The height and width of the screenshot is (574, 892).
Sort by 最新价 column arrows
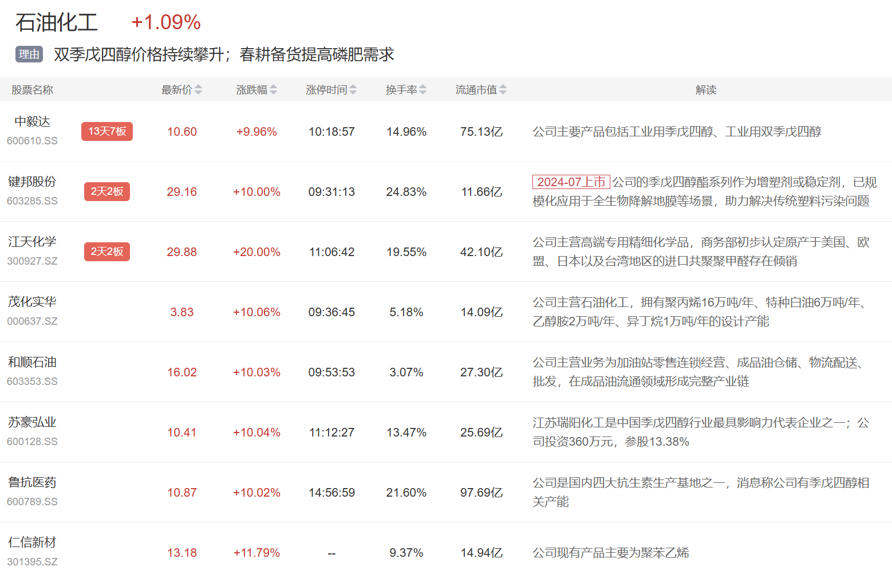point(198,90)
